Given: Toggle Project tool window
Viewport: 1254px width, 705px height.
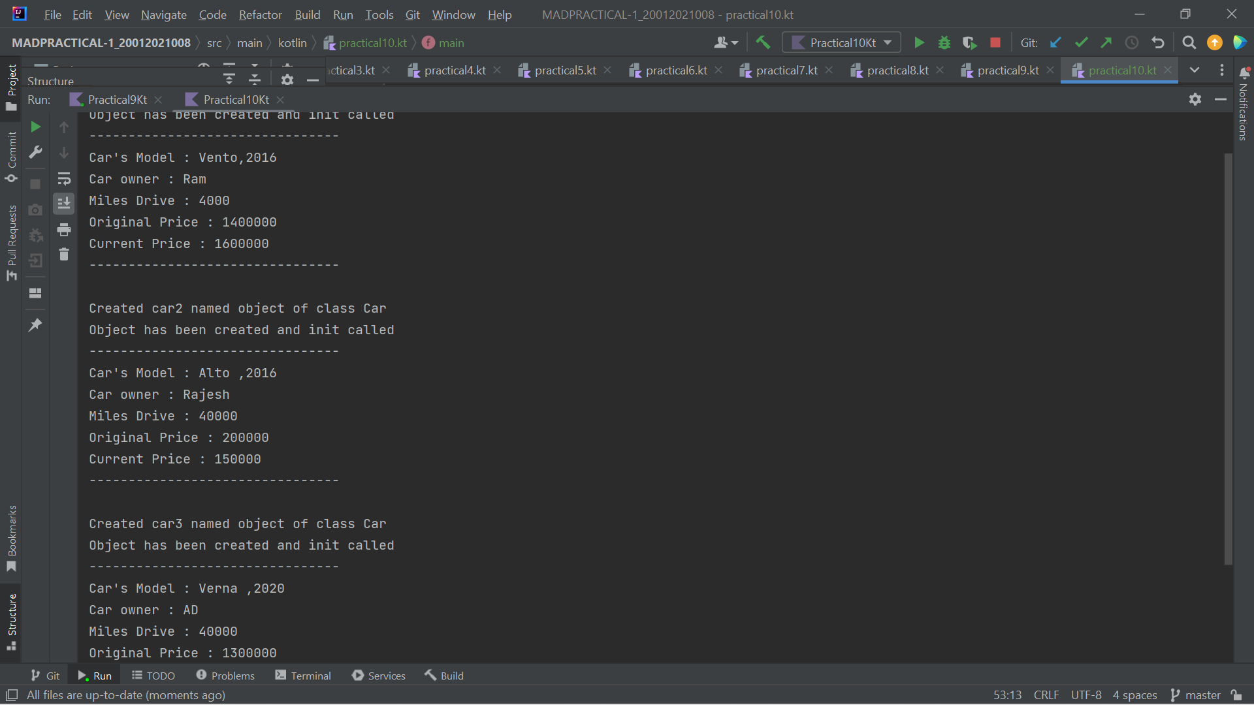Looking at the screenshot, I should 12,87.
